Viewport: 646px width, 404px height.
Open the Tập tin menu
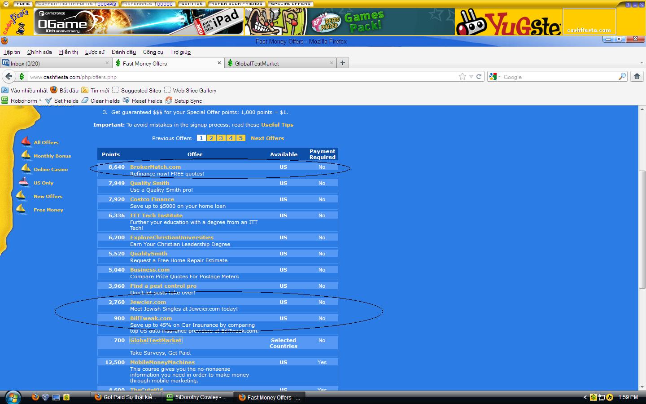[x=12, y=52]
